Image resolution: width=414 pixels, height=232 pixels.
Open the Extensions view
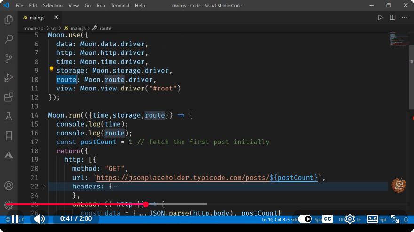tap(9, 97)
